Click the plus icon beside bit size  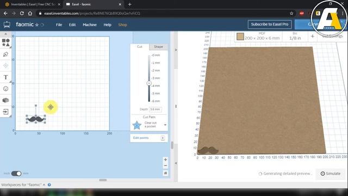tap(312, 36)
